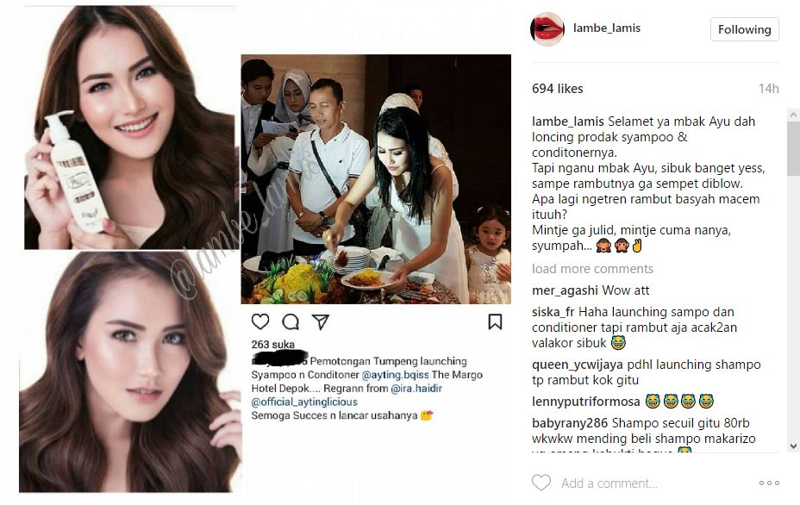Image resolution: width=800 pixels, height=505 pixels.
Task: Expand comments with load more comments
Action: pos(592,269)
